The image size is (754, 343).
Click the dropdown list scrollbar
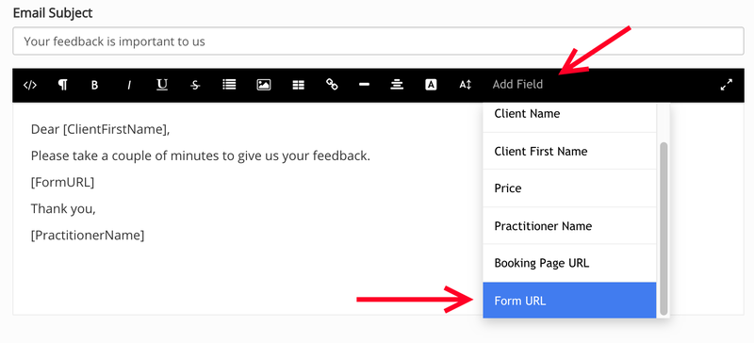pyautogui.click(x=664, y=228)
